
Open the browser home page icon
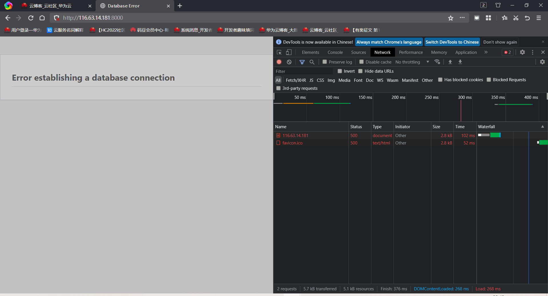tap(42, 18)
